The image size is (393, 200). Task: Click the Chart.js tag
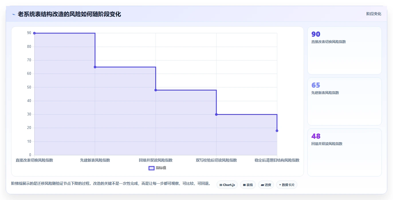pos(227,185)
